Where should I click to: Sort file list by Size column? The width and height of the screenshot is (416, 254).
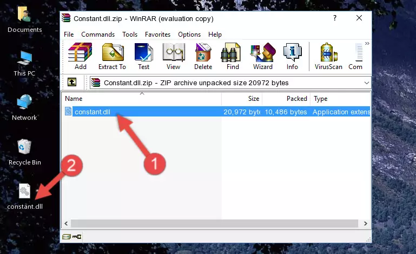click(x=242, y=99)
